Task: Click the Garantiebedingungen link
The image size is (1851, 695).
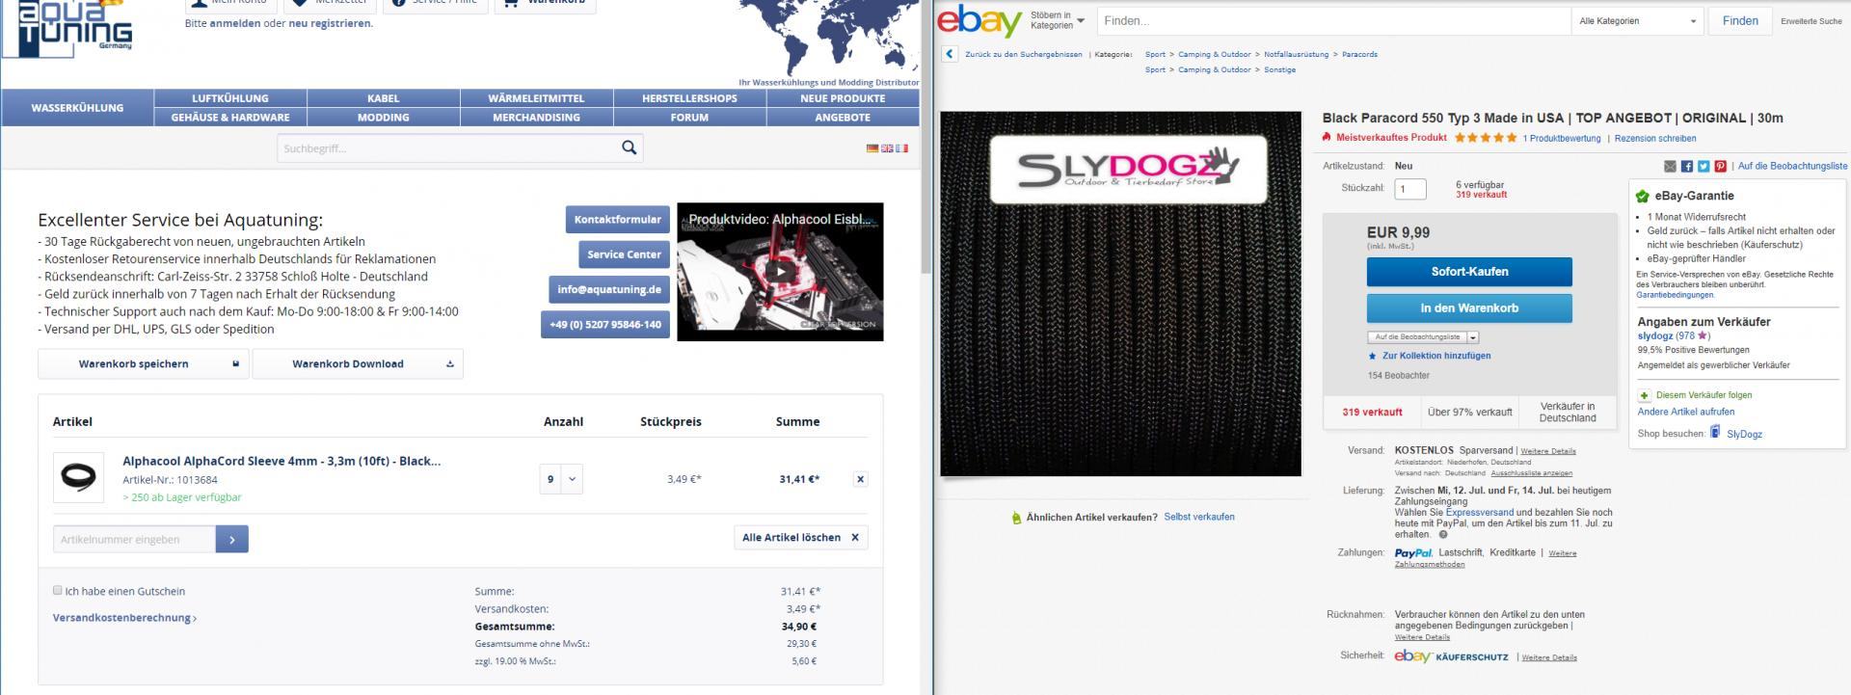Action: [x=1675, y=295]
